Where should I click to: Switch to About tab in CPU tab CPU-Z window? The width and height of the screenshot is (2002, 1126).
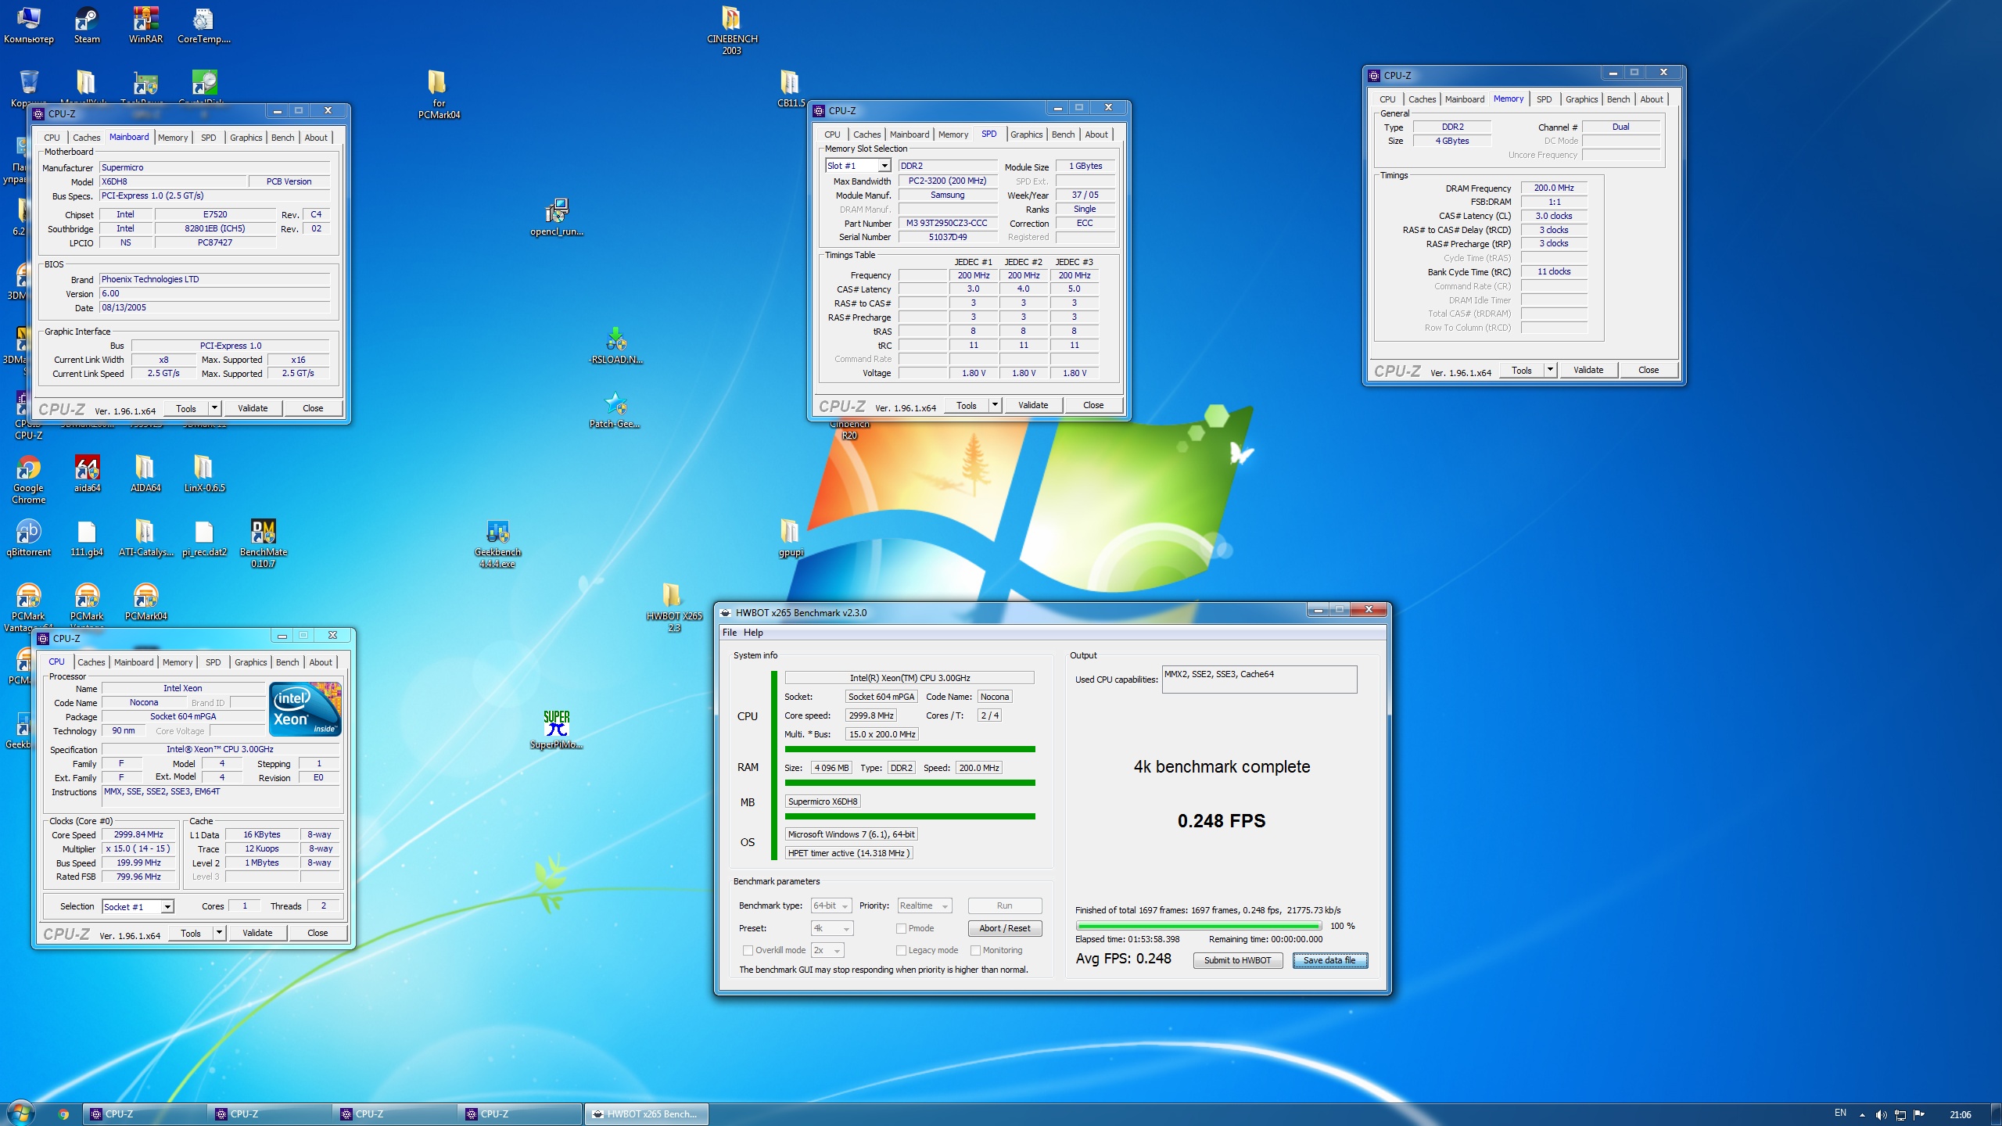point(321,662)
